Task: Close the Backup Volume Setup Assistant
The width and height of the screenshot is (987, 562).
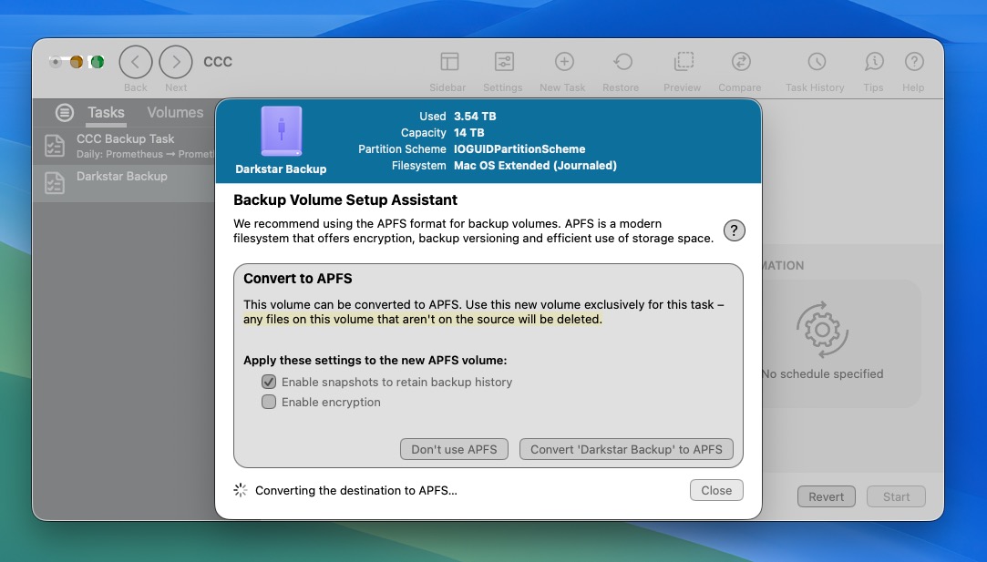Action: (716, 490)
